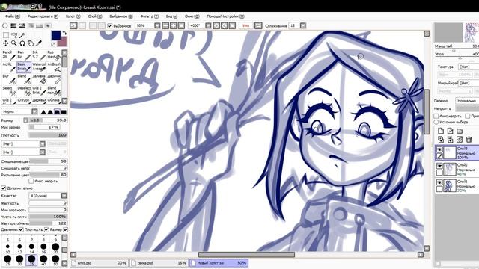
Task: Click the Инв invert selection button
Action: pyautogui.click(x=246, y=26)
